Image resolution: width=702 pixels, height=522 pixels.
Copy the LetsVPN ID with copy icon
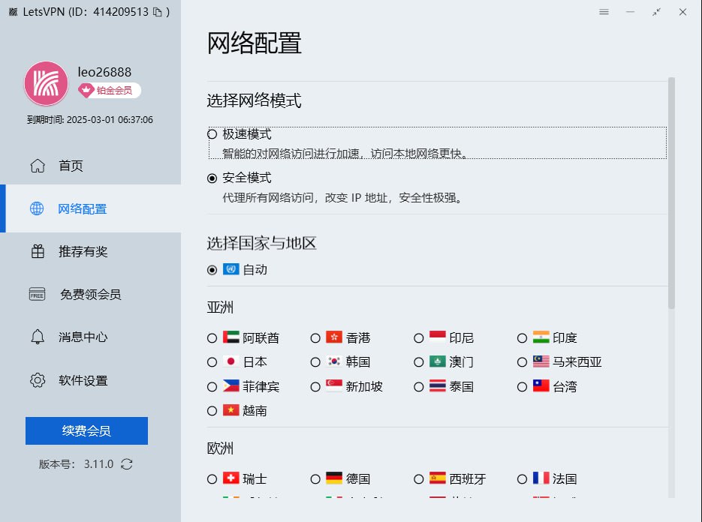[157, 12]
